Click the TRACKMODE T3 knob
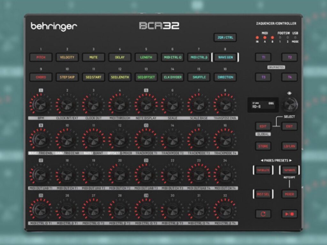Screen dimensions: 327x245 pos(199,139)
